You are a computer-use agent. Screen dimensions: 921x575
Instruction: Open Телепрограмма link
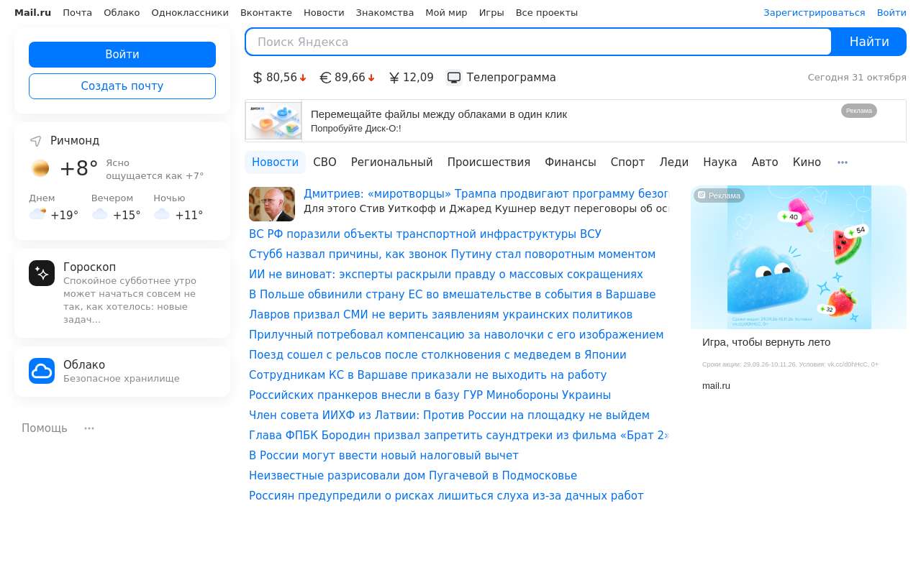click(512, 78)
